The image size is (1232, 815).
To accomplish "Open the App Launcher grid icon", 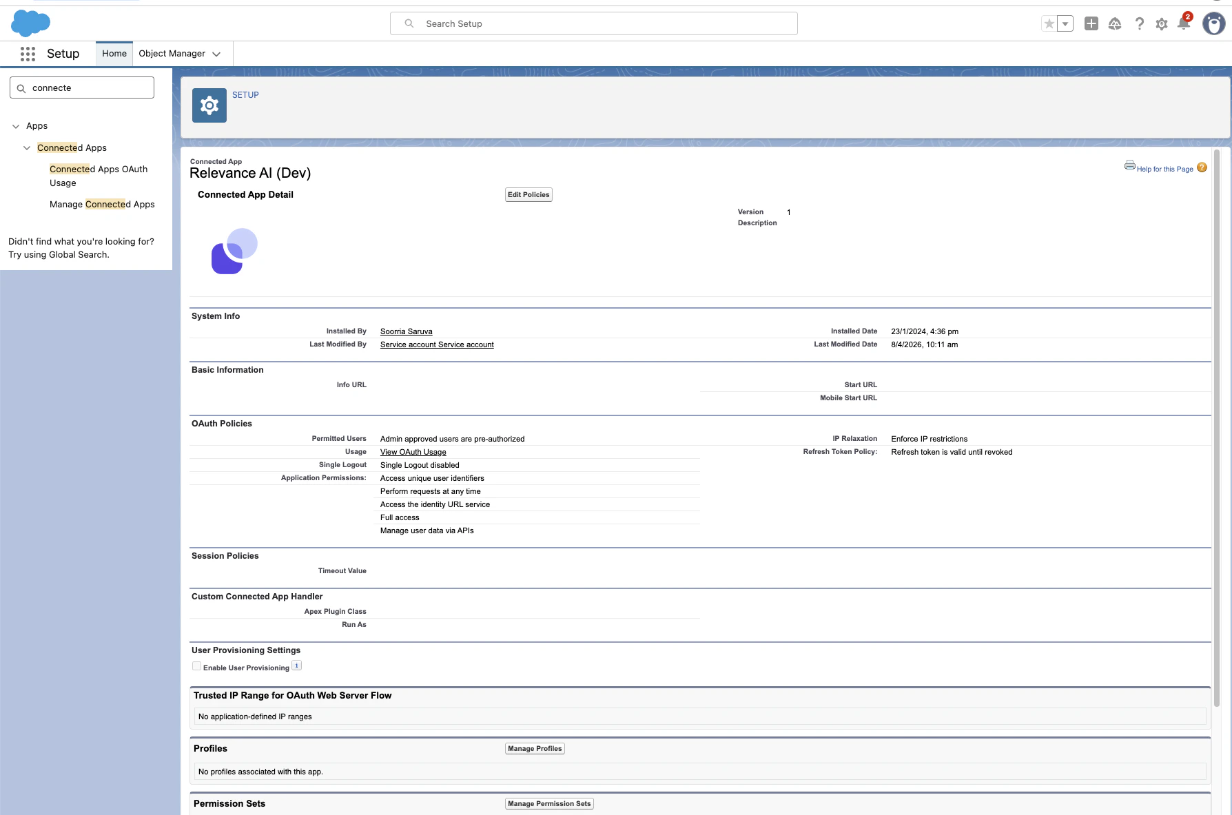I will (x=28, y=53).
